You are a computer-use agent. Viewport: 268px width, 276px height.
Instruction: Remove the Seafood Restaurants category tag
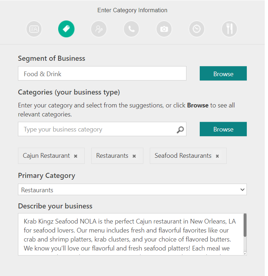tap(217, 156)
